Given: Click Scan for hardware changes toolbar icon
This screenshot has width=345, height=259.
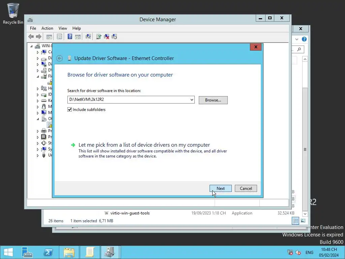Looking at the screenshot, I should coord(88,36).
